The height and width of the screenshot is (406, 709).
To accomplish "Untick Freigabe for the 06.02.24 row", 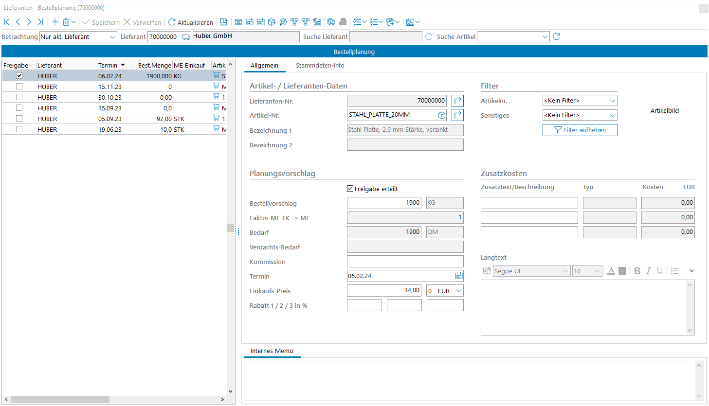I will tap(19, 76).
